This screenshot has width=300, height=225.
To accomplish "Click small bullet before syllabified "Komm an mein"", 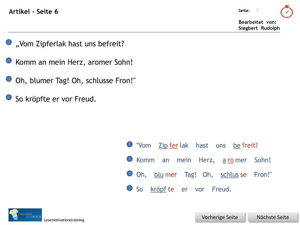I will [x=129, y=159].
